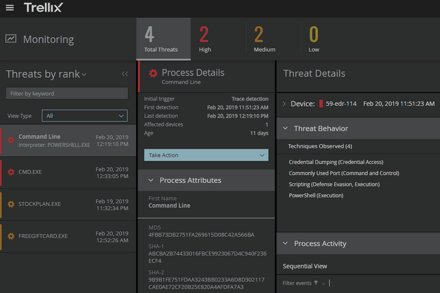The image size is (440, 293).
Task: Open the Threats by rank sort dropdown
Action: (84, 75)
